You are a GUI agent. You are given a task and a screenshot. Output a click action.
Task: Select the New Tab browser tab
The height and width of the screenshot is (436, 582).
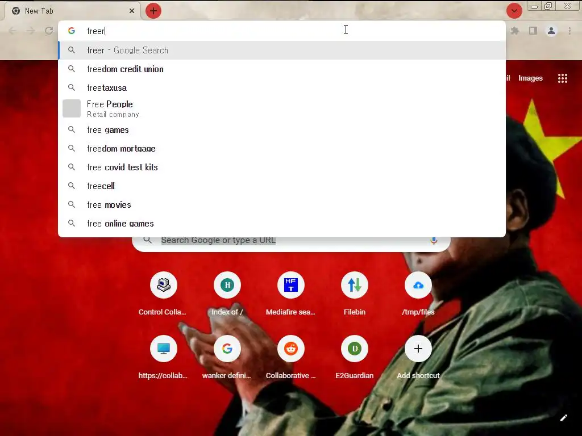point(73,11)
